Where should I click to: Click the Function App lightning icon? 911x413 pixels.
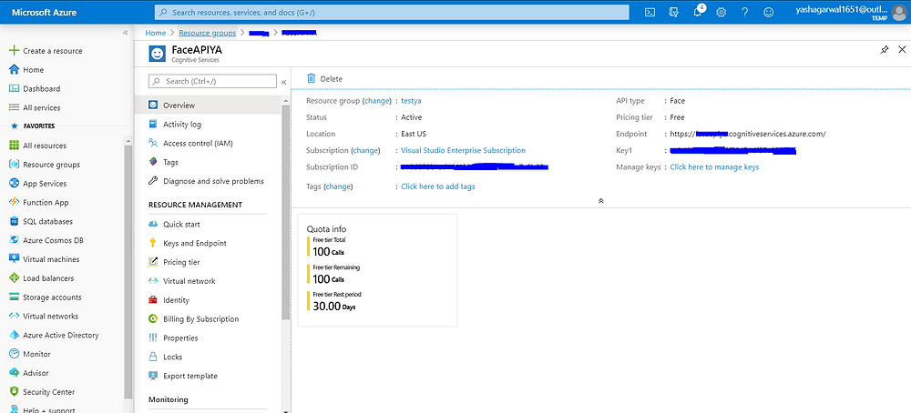15,203
